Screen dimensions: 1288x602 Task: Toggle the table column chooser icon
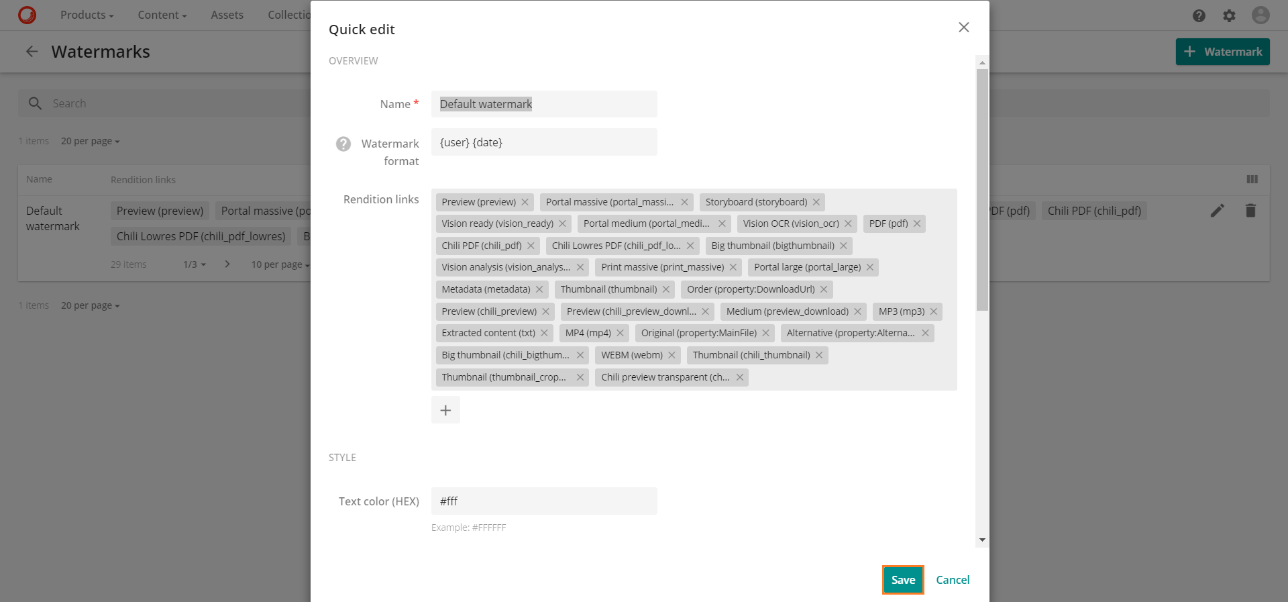click(1252, 179)
